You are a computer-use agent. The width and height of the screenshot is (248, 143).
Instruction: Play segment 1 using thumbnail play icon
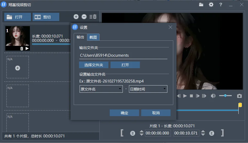27,48
